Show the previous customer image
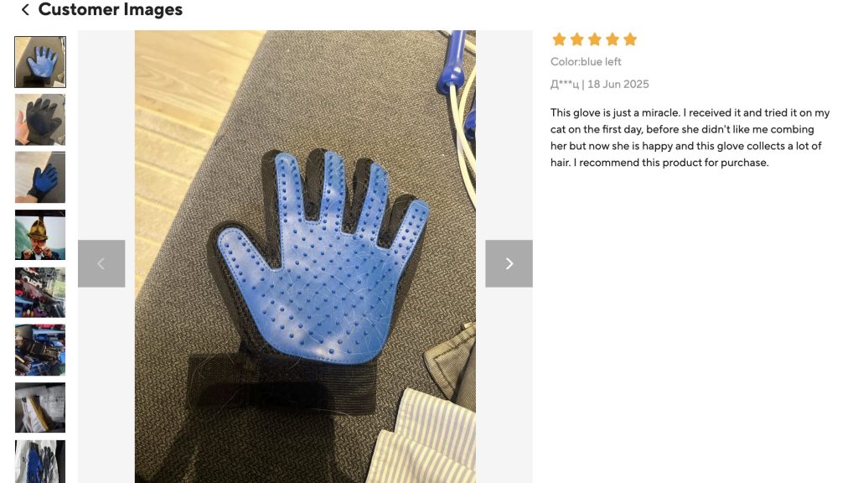Screen dimensions: 858x483 [101, 263]
